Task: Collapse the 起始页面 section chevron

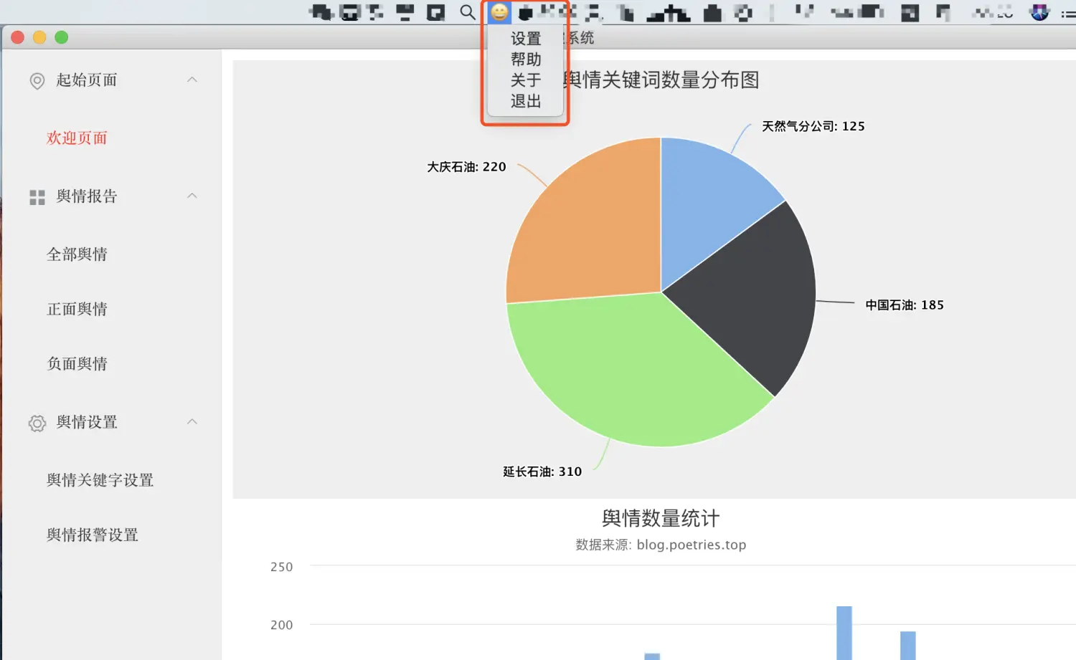Action: point(192,80)
